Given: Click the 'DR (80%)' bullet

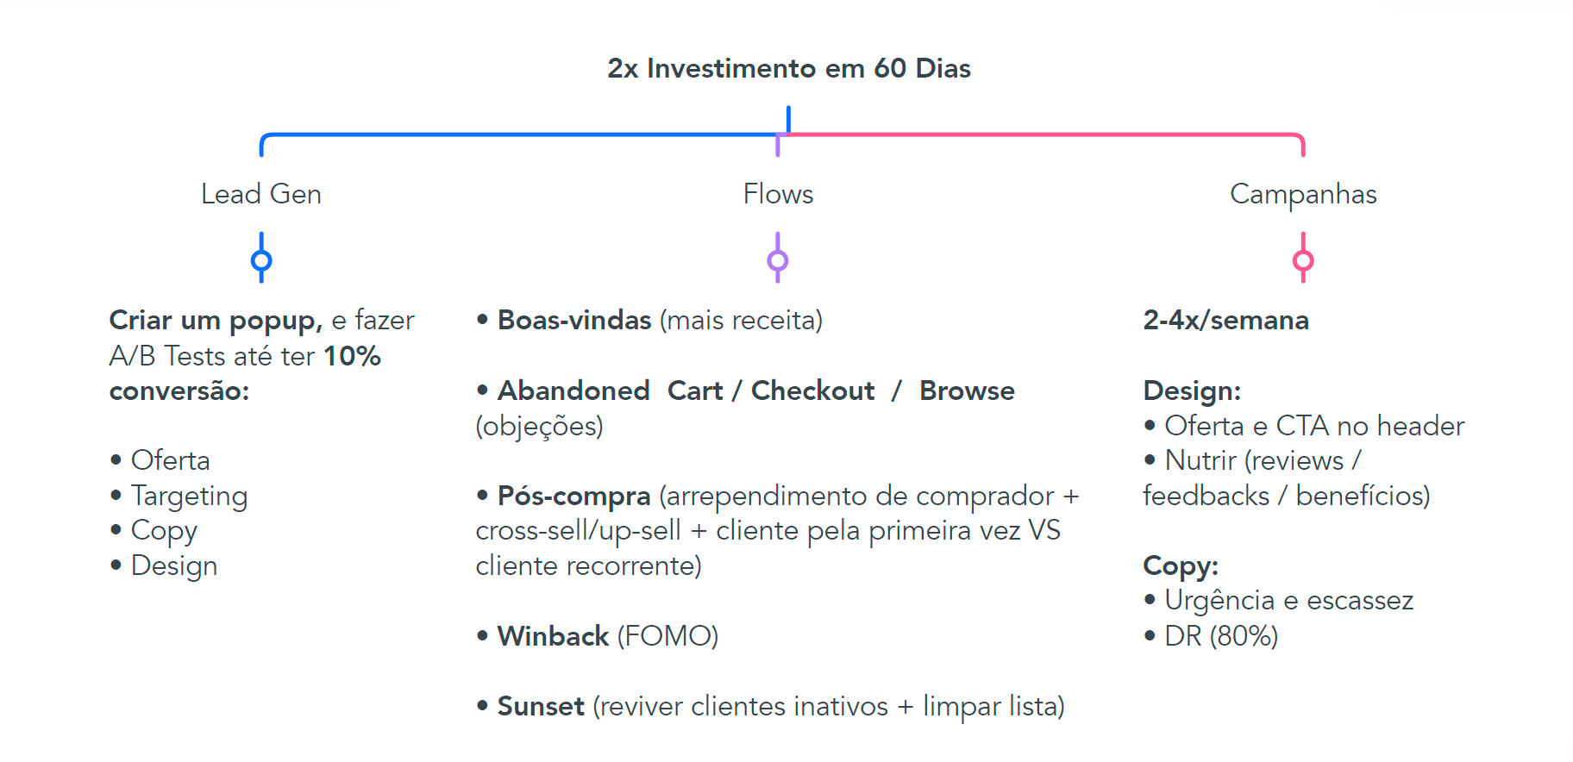Looking at the screenshot, I should 1220,636.
